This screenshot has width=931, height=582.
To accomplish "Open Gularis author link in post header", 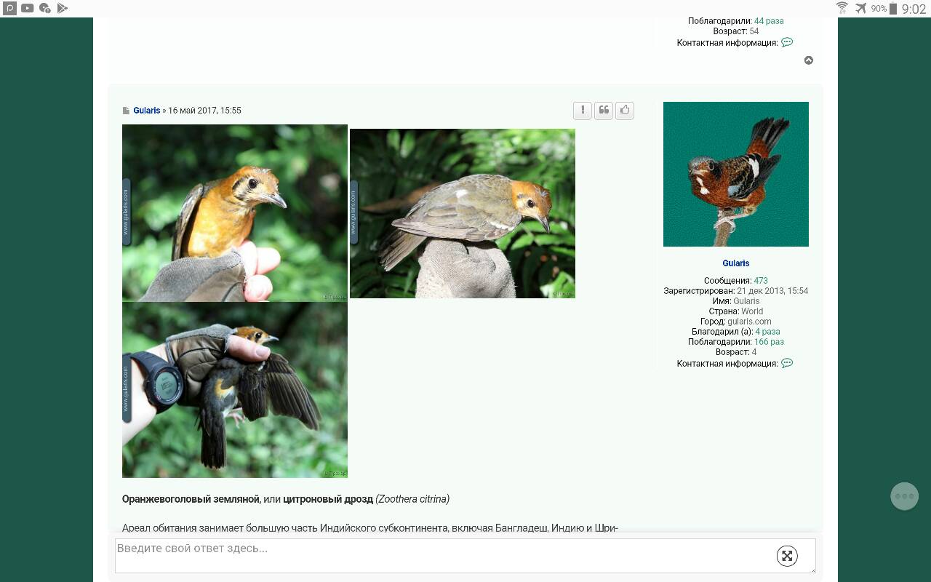I will pyautogui.click(x=146, y=111).
